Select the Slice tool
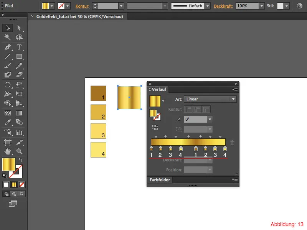This screenshot has height=230, width=307. coord(19,142)
